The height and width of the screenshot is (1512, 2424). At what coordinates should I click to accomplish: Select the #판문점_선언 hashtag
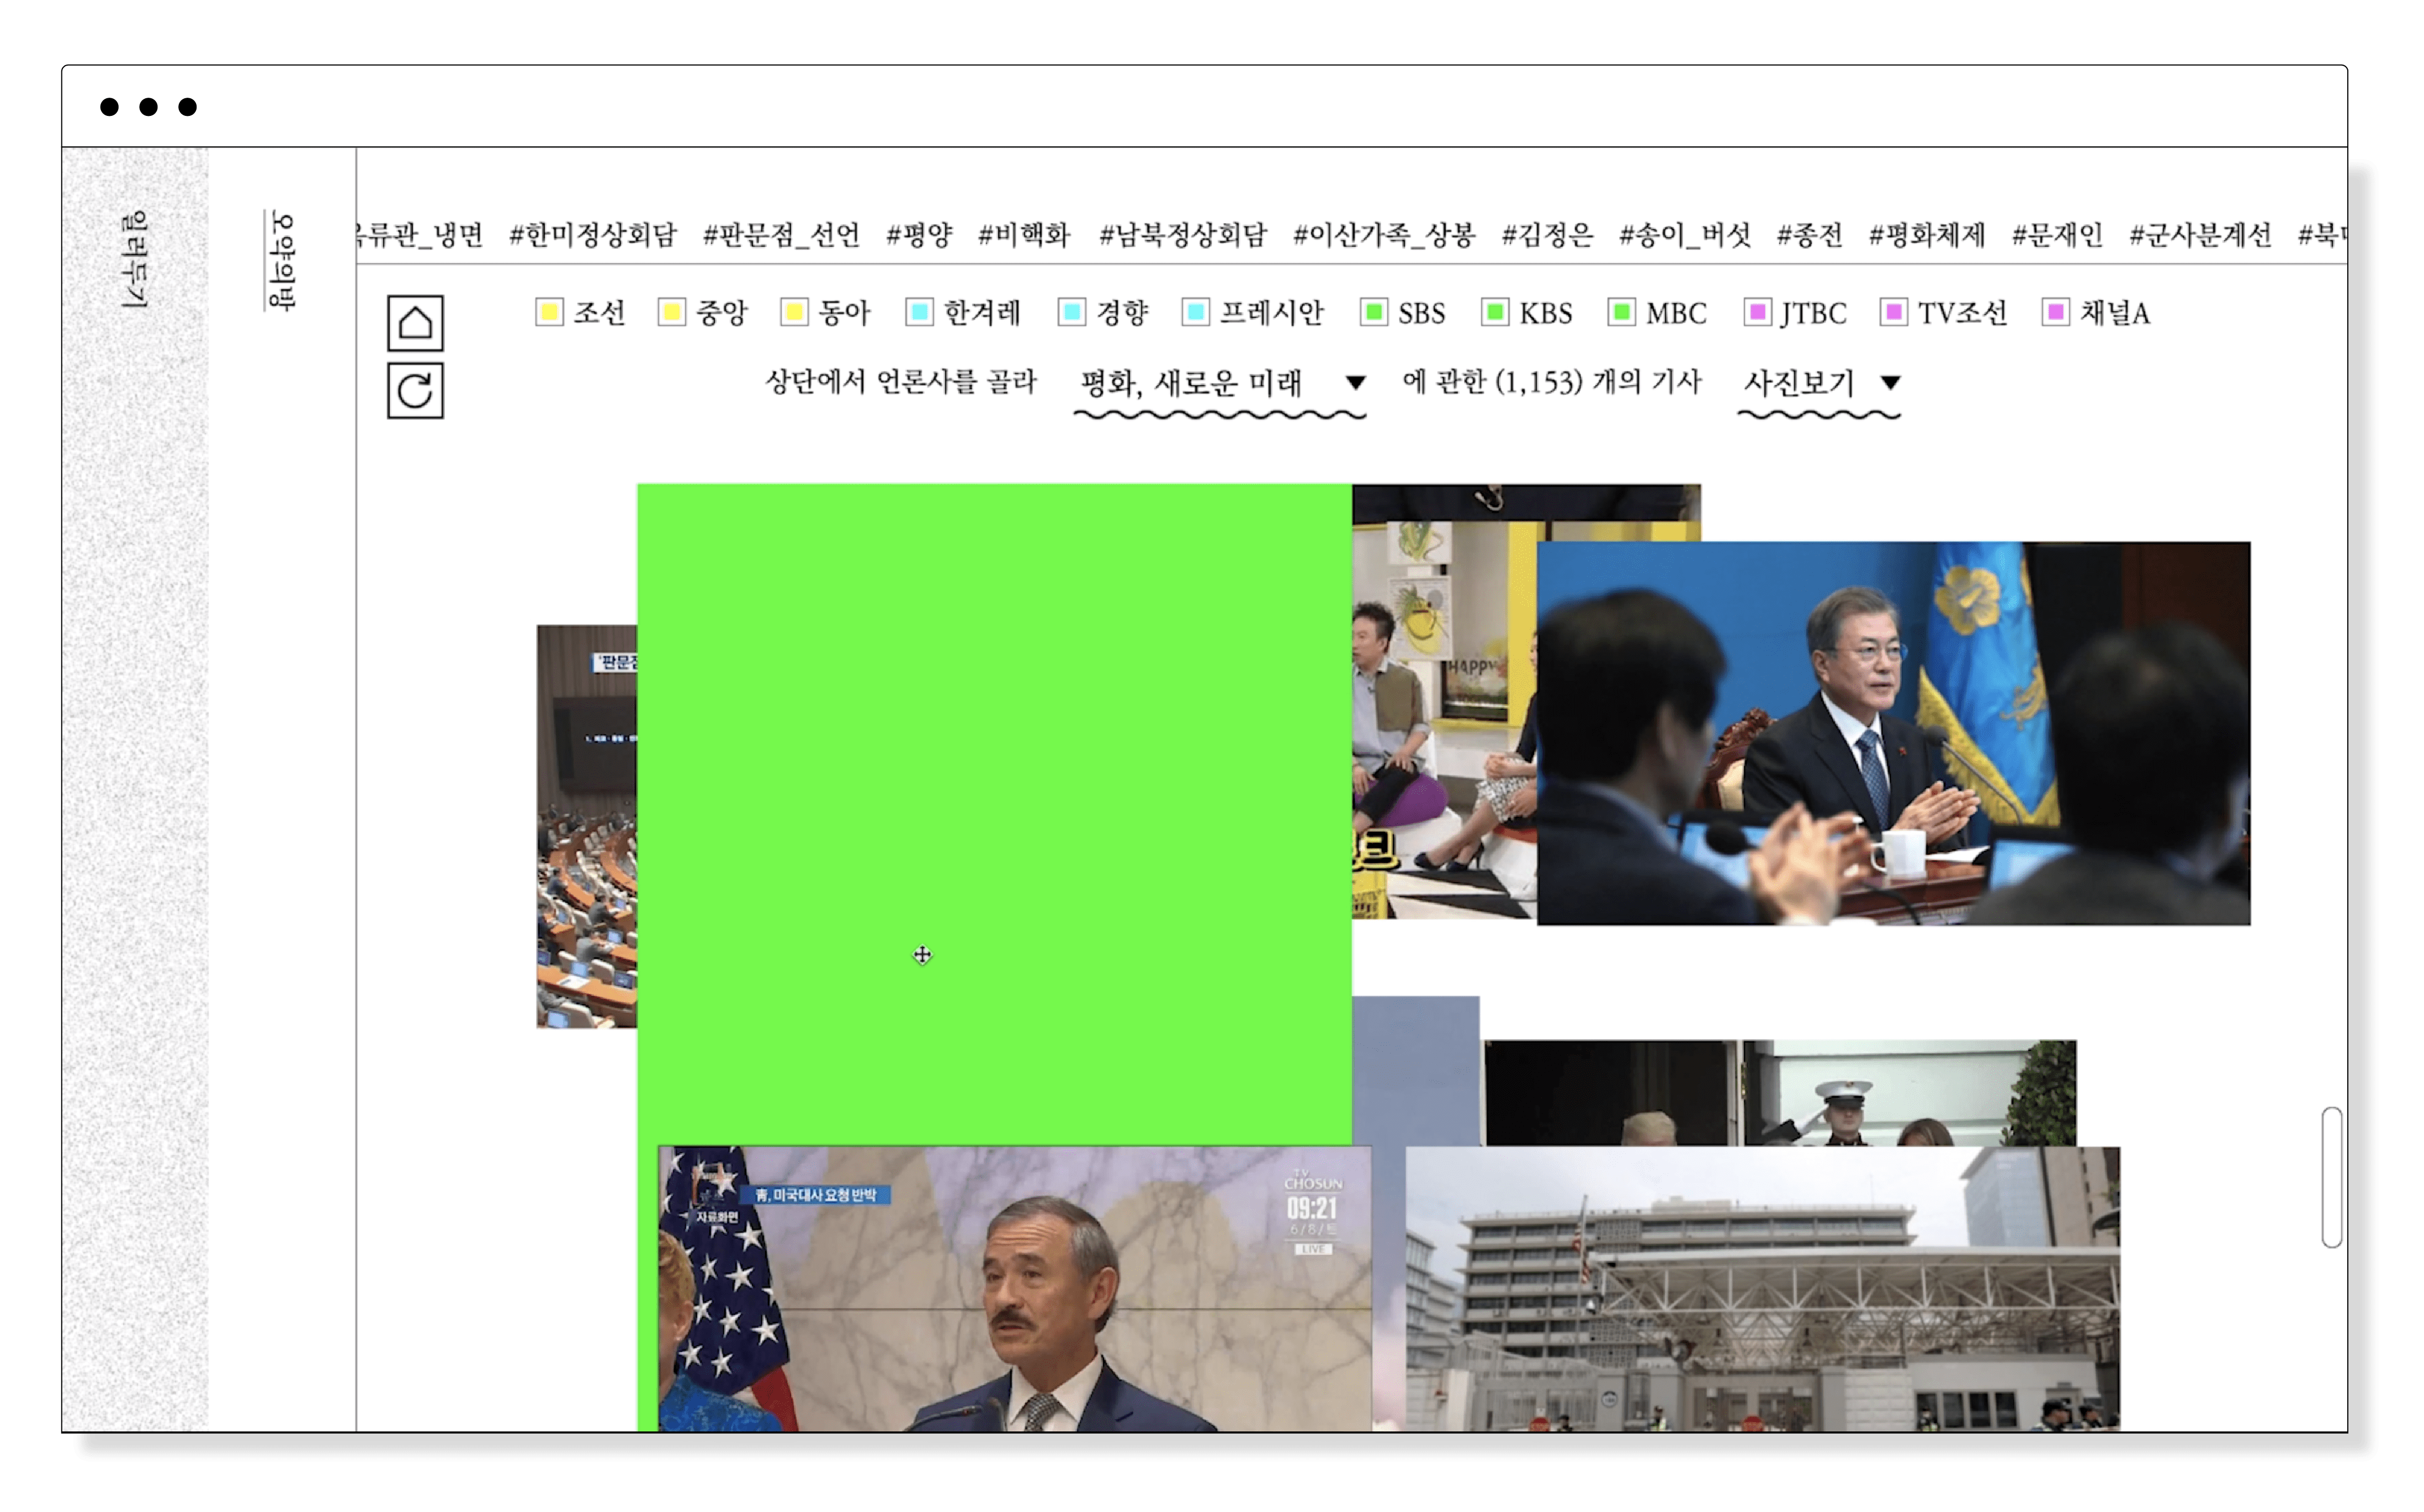tap(781, 235)
